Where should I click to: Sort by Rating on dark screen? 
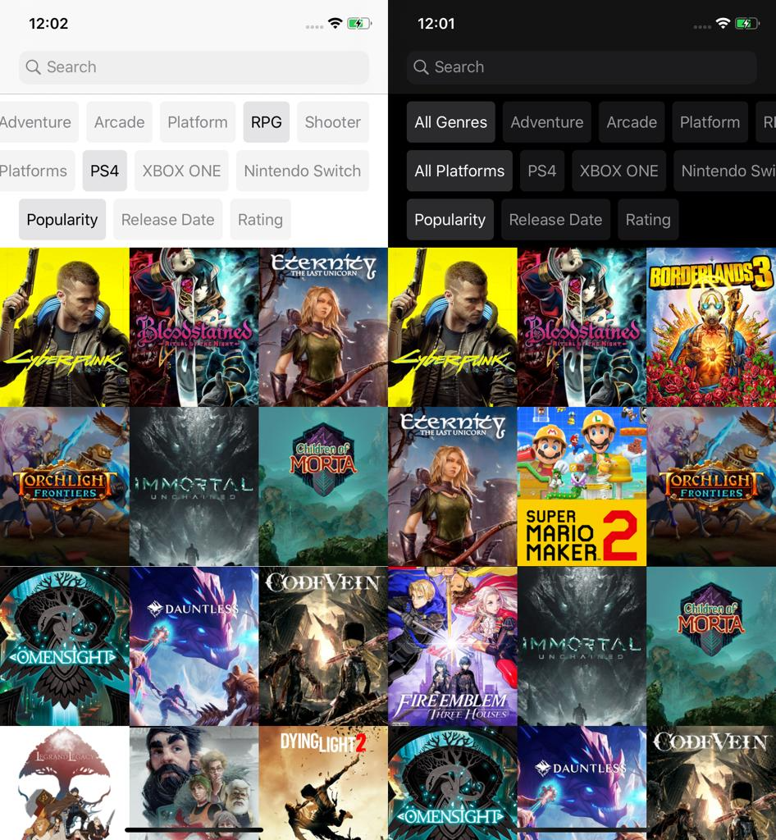click(648, 220)
